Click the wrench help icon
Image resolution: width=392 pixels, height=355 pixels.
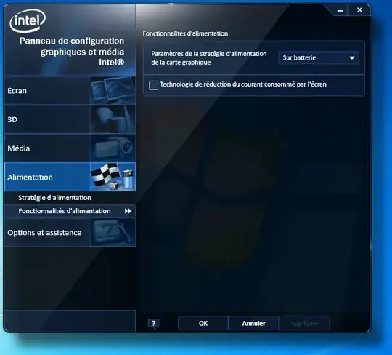point(113,233)
